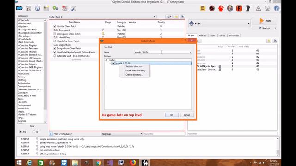Viewport: 296px width, 166px height.
Task: Switch to the Archives tab
Action: [x=203, y=36]
